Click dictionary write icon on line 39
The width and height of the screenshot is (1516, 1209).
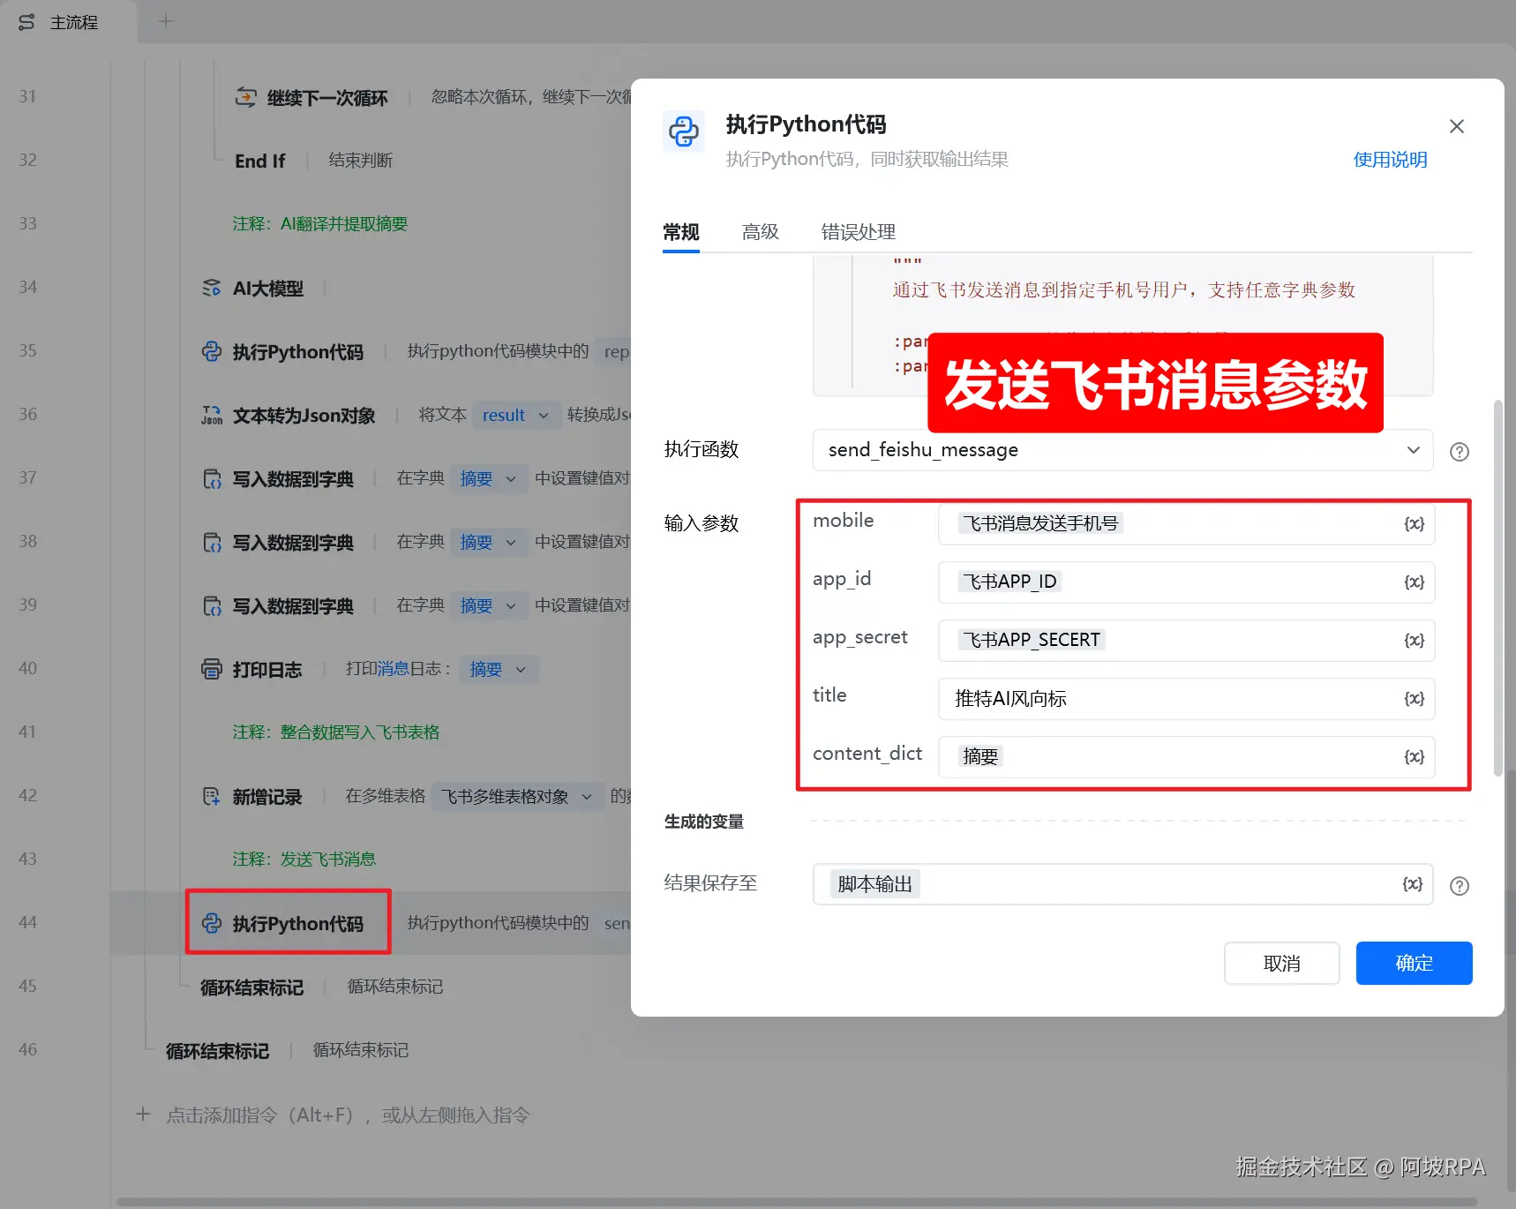[212, 606]
